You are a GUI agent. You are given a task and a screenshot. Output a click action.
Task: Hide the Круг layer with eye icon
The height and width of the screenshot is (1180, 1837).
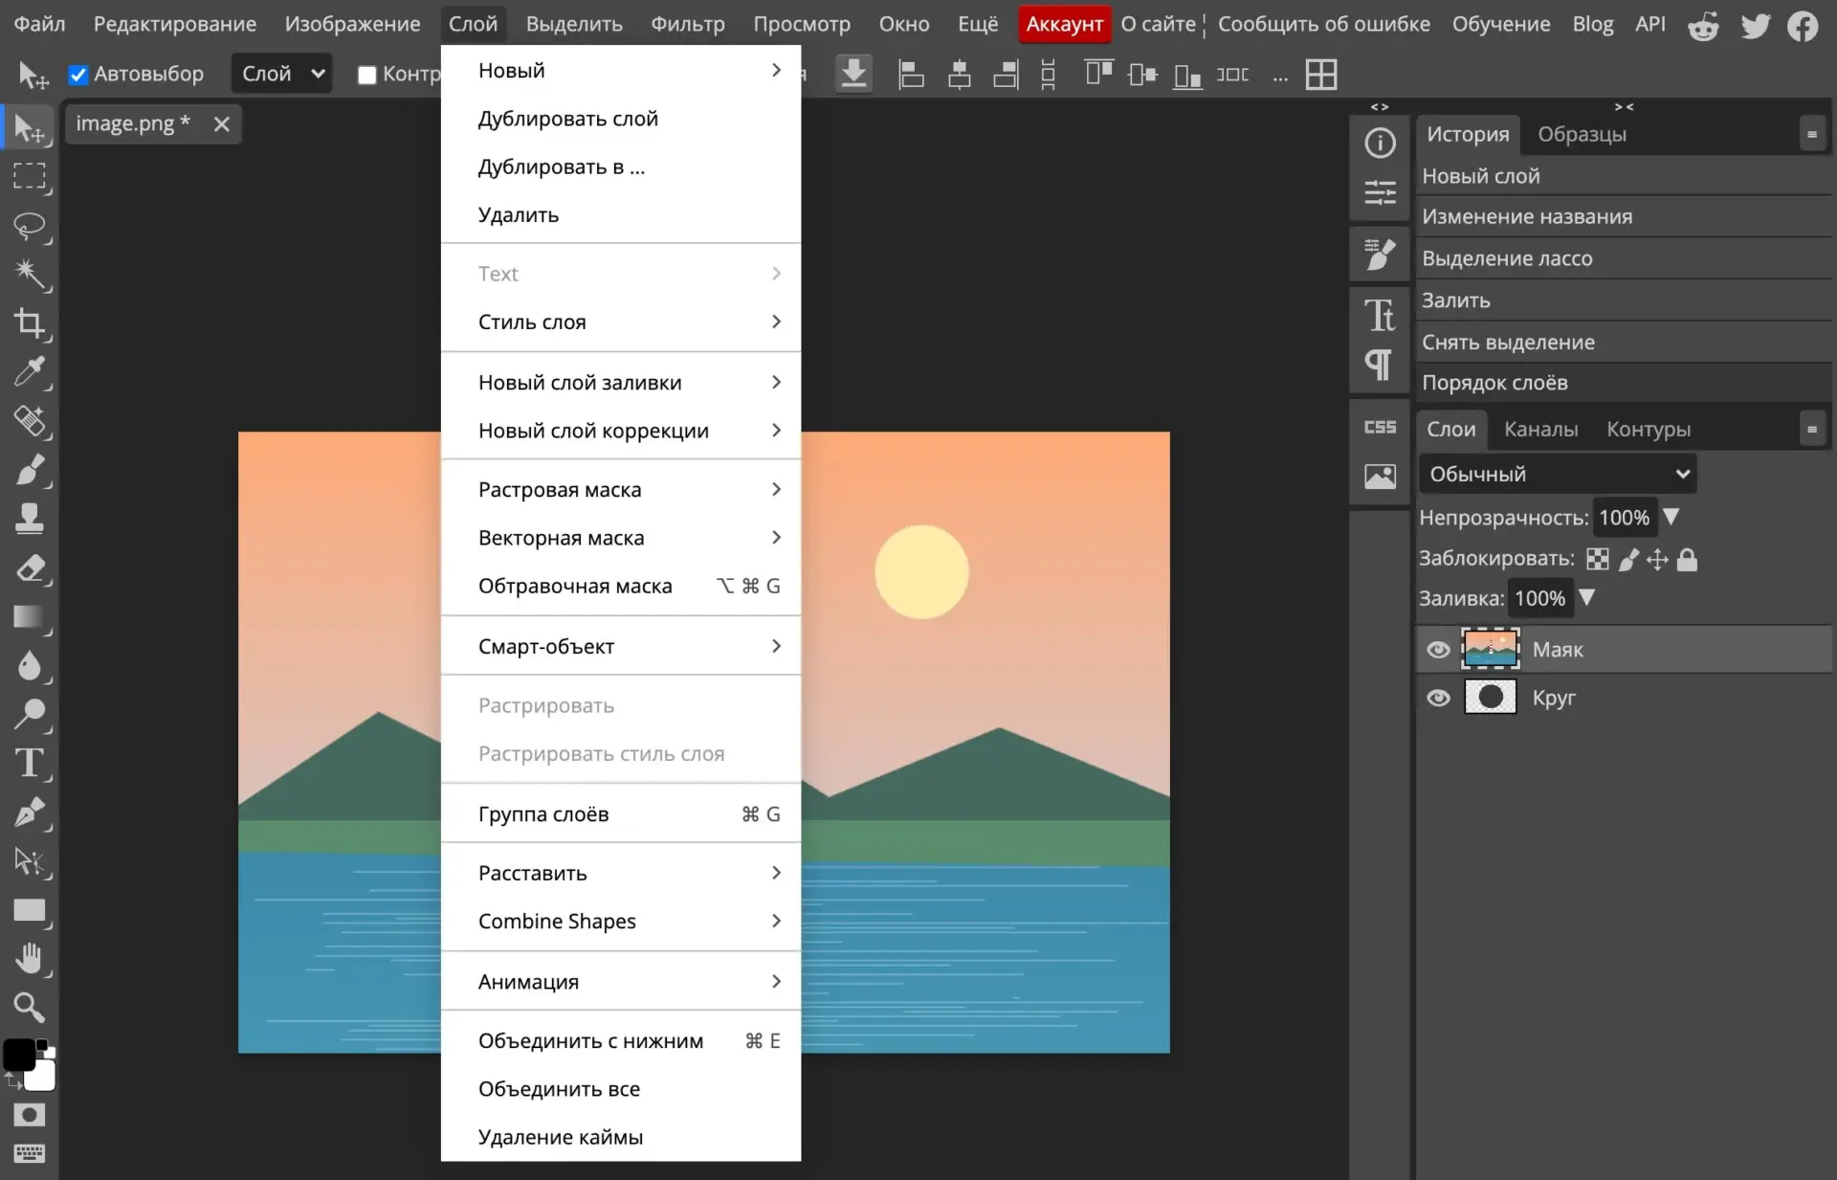click(1438, 698)
